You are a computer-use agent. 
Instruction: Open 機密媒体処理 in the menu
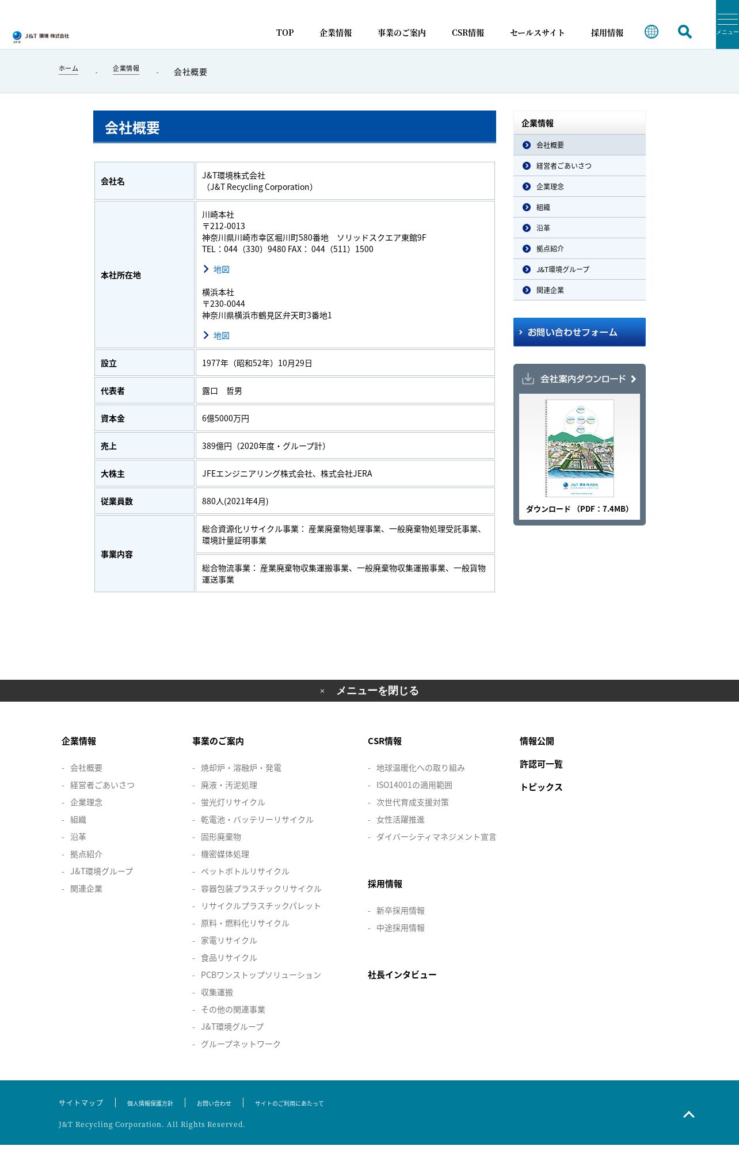pos(225,854)
